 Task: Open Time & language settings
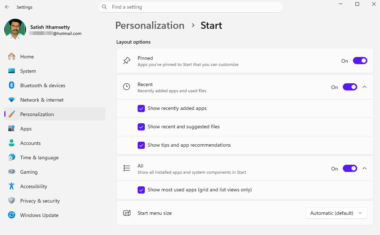pyautogui.click(x=55, y=158)
